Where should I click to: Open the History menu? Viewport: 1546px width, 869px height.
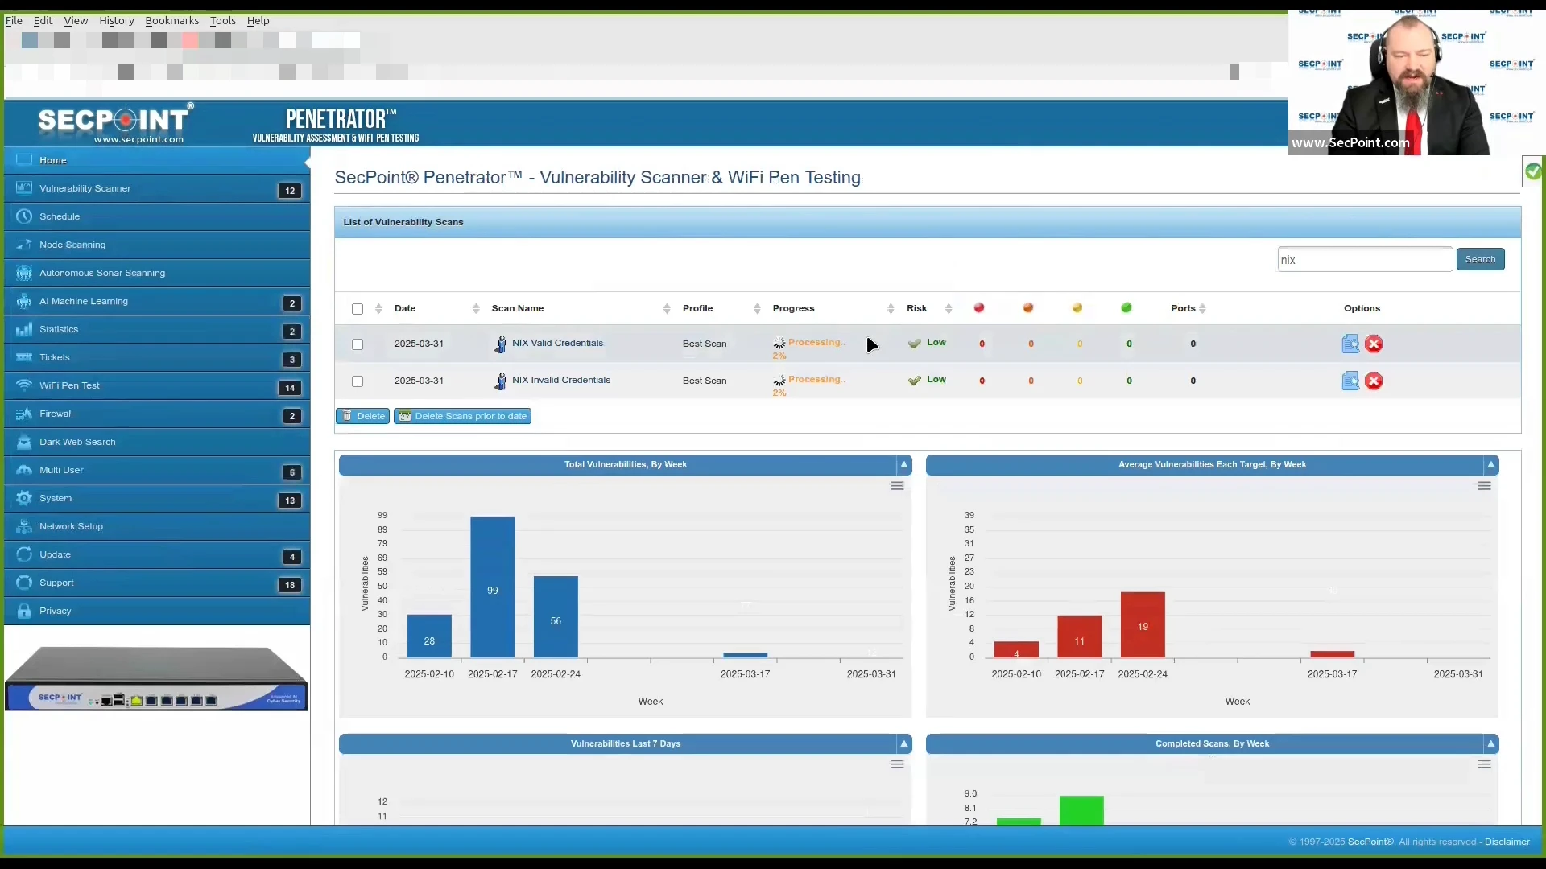point(117,21)
